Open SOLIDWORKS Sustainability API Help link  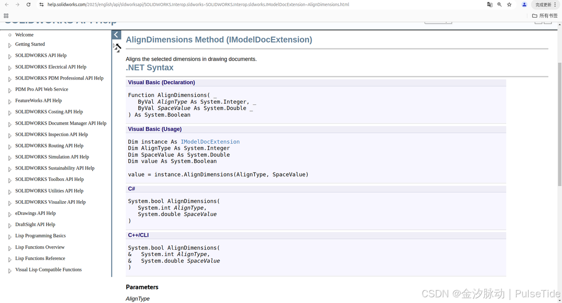[x=55, y=168]
